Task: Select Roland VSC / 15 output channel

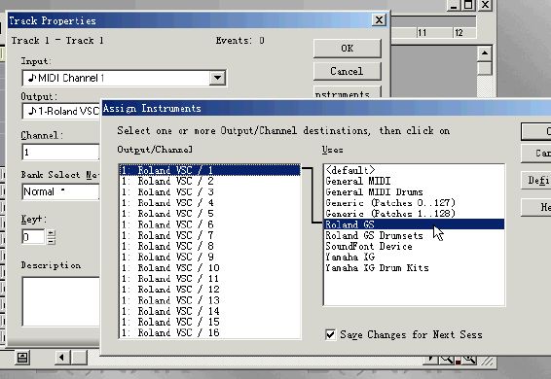Action: coord(209,322)
